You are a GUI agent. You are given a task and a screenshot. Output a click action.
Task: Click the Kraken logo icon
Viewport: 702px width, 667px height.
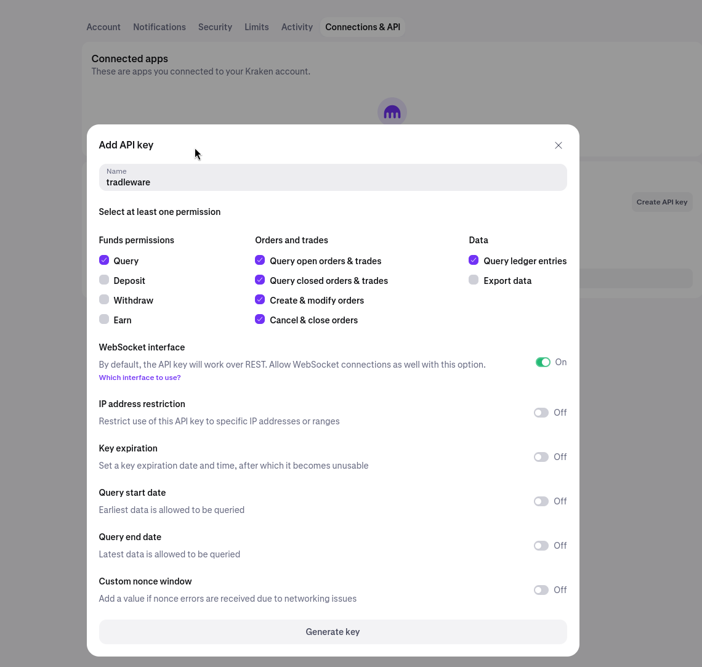coord(392,112)
